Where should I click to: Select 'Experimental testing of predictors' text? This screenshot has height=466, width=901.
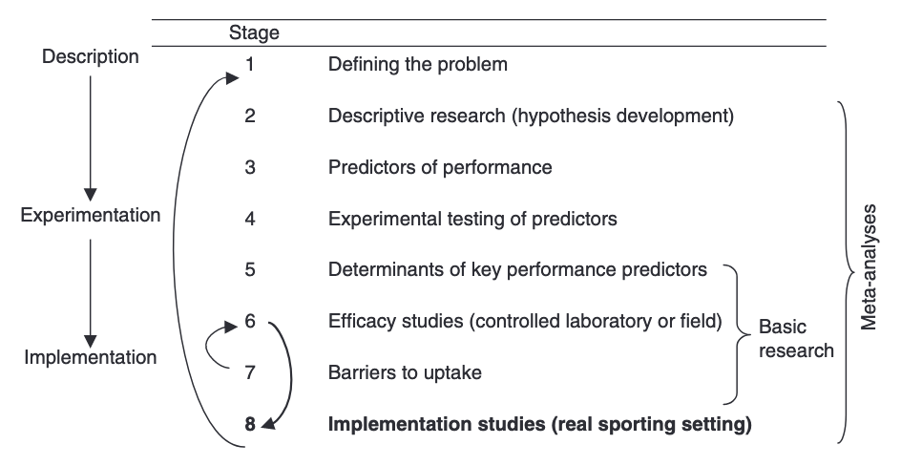[472, 219]
